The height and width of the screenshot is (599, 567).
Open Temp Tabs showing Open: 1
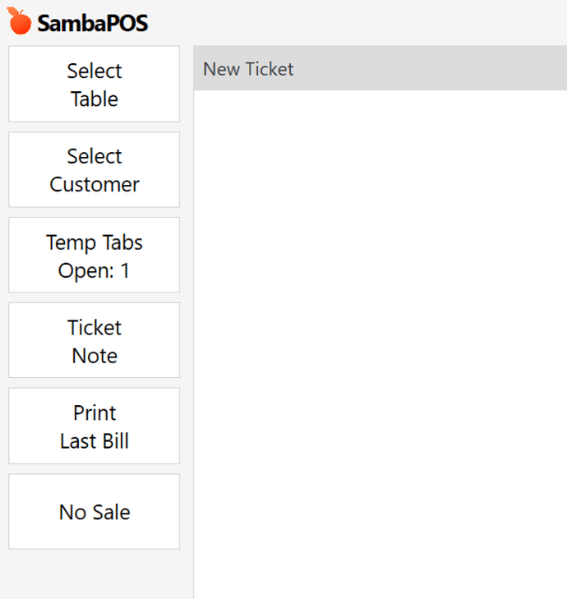tap(94, 255)
